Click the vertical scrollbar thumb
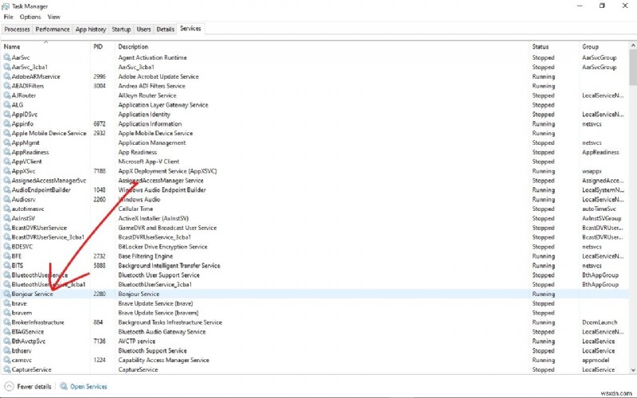The width and height of the screenshot is (637, 398). (632, 68)
